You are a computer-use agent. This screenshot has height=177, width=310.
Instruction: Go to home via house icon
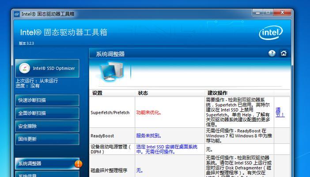[x=284, y=53]
